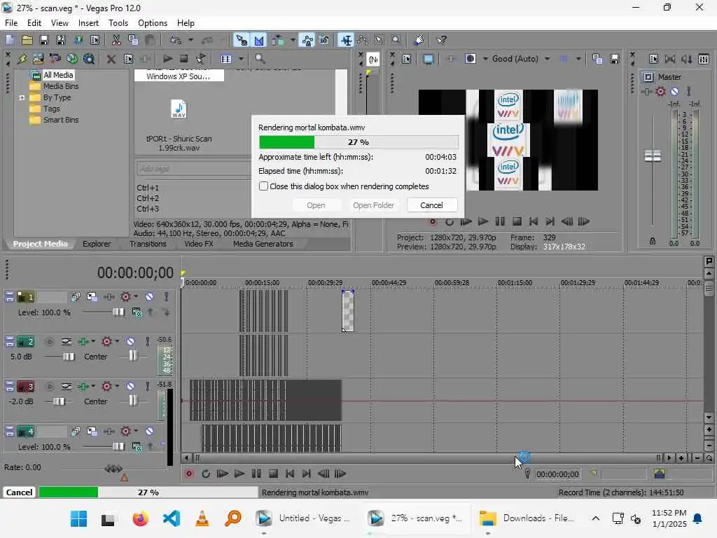Image resolution: width=717 pixels, height=538 pixels.
Task: Copy with the toolbar copy icon
Action: (133, 40)
